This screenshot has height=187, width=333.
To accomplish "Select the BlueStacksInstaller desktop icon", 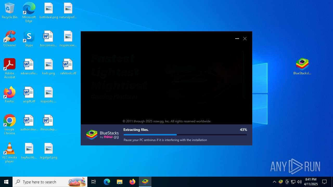I will [x=302, y=66].
